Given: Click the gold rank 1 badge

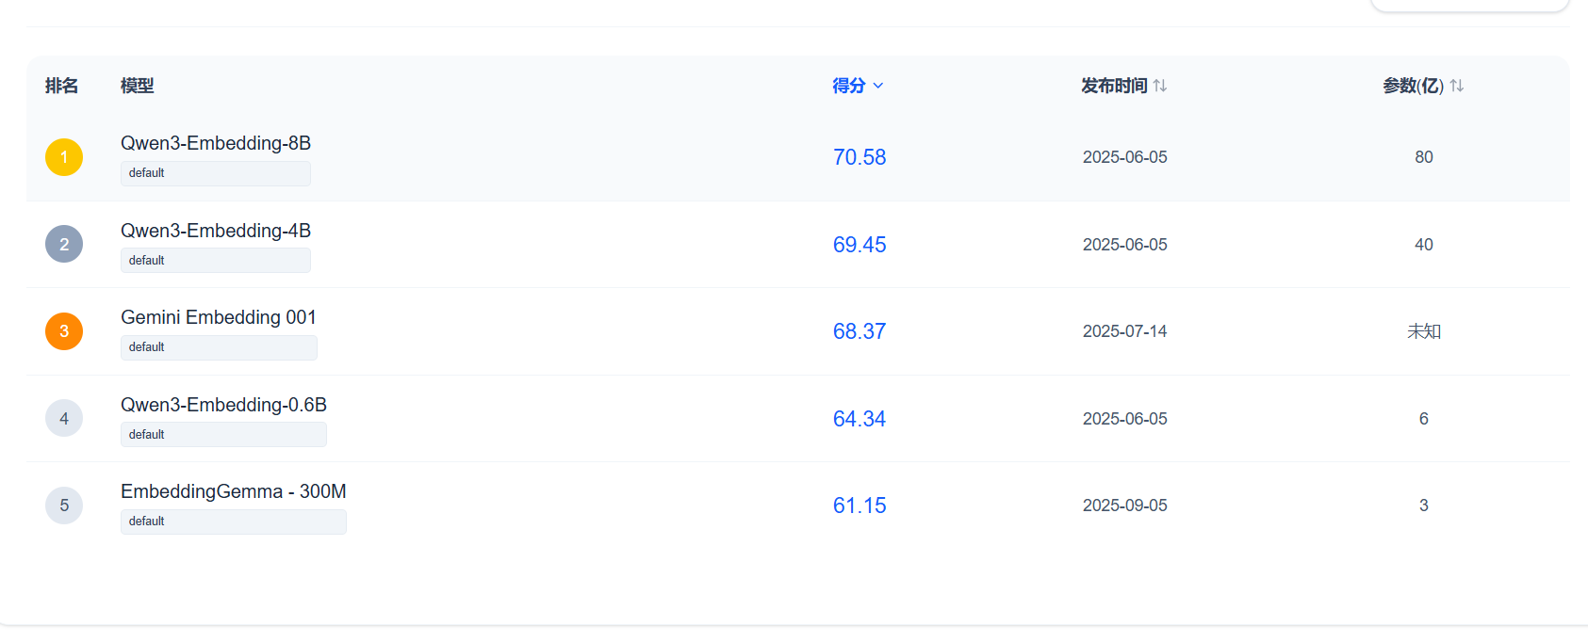Looking at the screenshot, I should pos(64,157).
